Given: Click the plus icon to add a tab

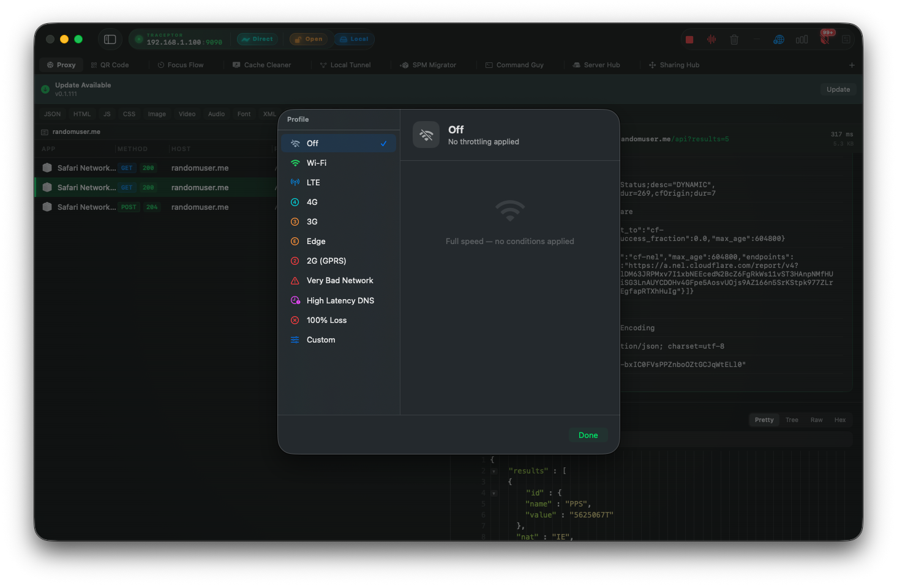Looking at the screenshot, I should [852, 65].
